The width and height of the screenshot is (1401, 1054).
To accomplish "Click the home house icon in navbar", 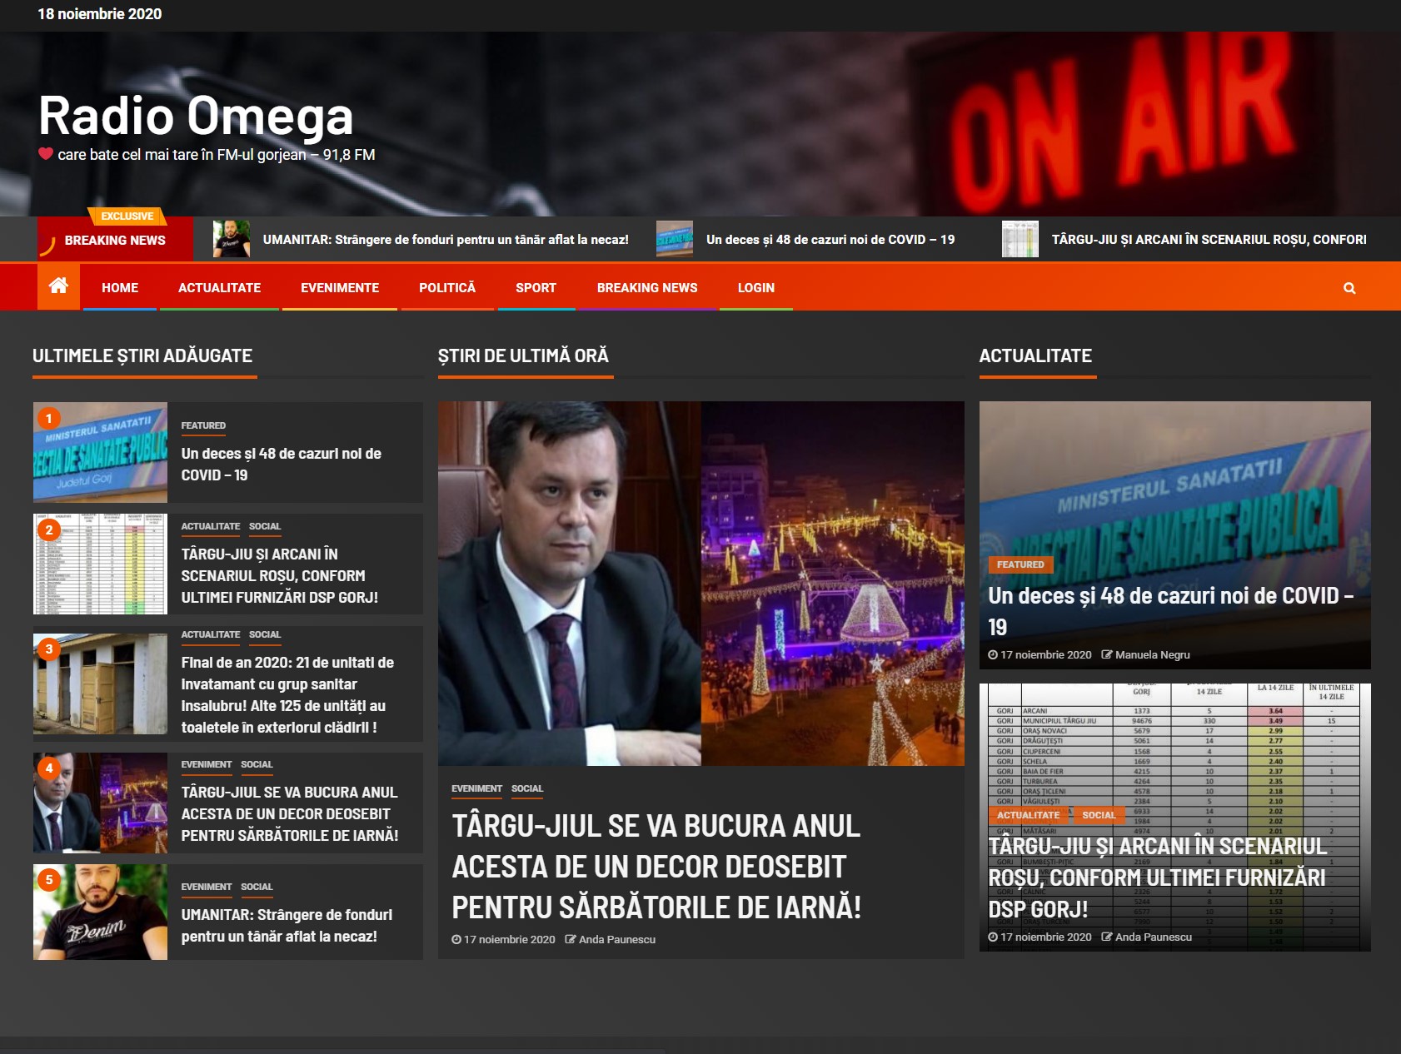I will pyautogui.click(x=58, y=286).
